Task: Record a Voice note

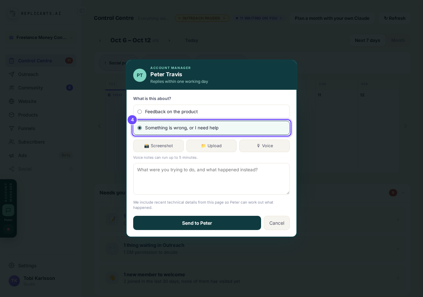Action: (264, 146)
